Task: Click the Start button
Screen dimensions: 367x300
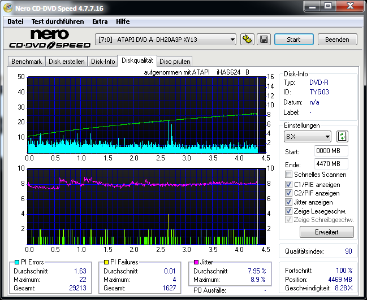Action: pyautogui.click(x=293, y=40)
